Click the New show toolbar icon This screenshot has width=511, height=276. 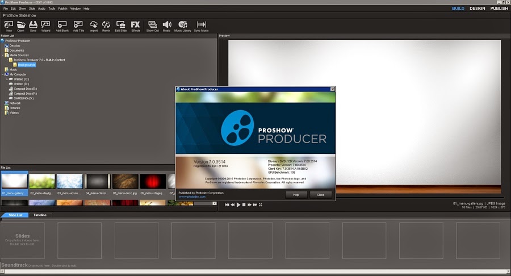(9, 26)
